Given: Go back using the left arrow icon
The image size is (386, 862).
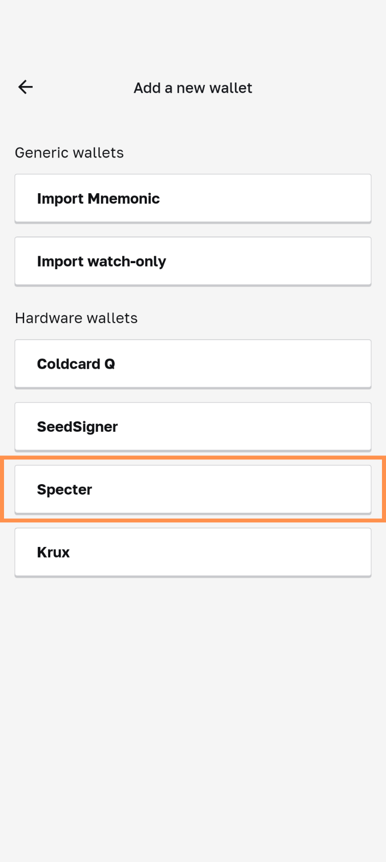Looking at the screenshot, I should (25, 87).
